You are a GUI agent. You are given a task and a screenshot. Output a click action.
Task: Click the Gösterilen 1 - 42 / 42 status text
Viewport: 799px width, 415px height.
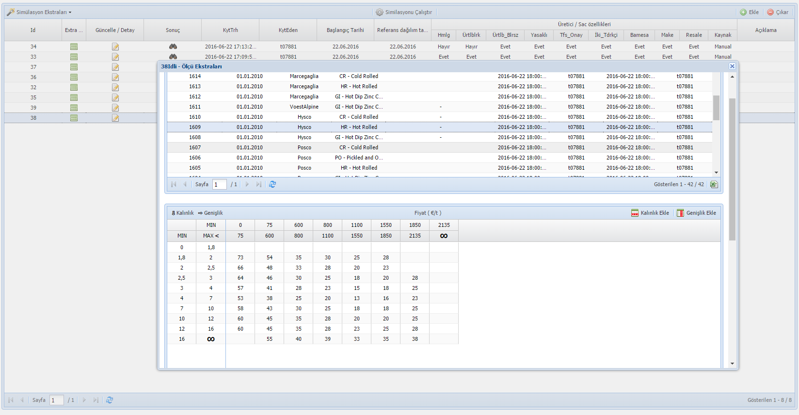(679, 184)
